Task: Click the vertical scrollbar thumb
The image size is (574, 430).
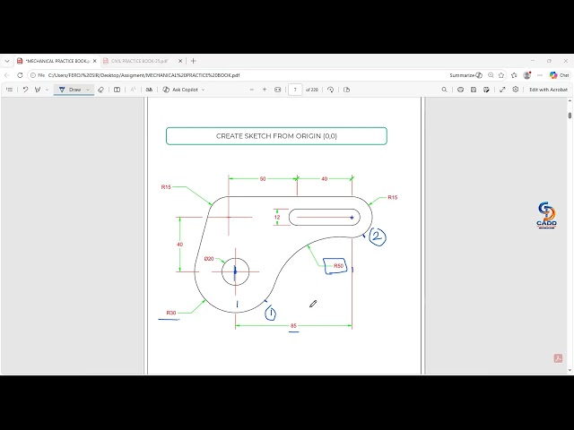Action: click(x=570, y=116)
